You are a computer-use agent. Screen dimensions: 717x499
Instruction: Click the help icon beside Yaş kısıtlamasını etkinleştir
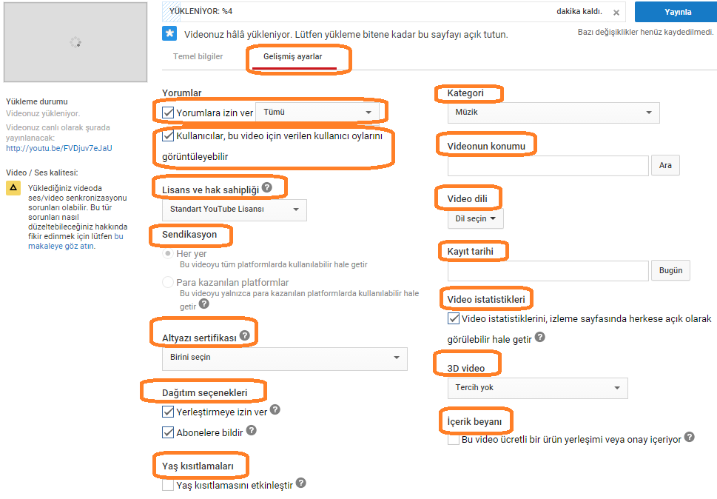tap(300, 483)
